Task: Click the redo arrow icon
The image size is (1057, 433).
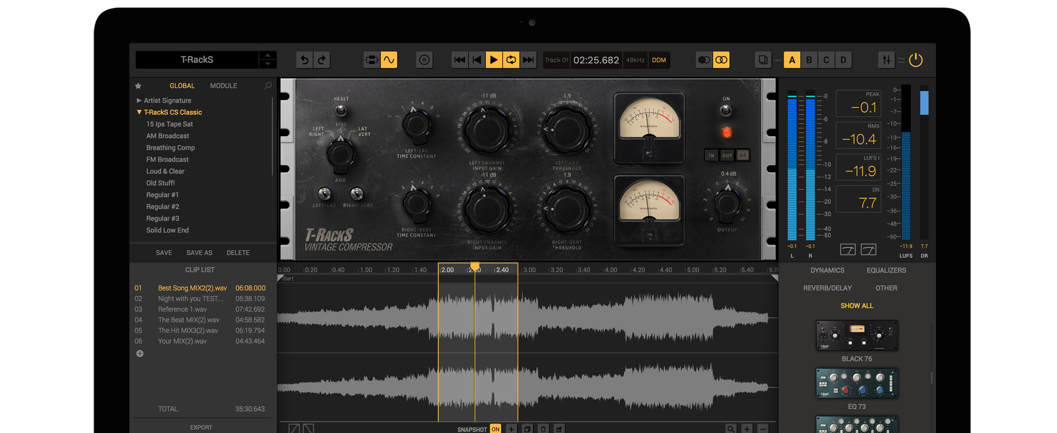Action: click(x=322, y=60)
